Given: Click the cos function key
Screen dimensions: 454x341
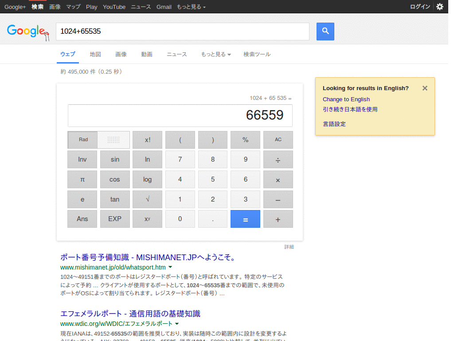Looking at the screenshot, I should [x=115, y=179].
